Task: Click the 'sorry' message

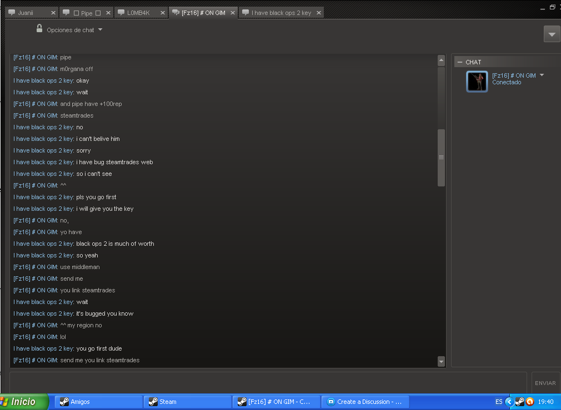Action: point(83,151)
